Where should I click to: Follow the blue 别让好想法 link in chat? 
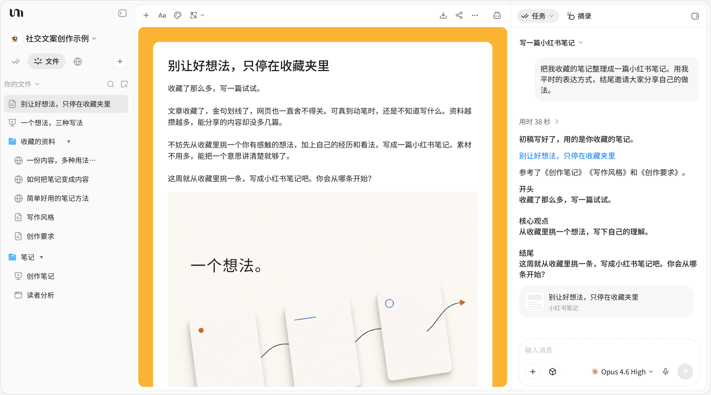567,156
